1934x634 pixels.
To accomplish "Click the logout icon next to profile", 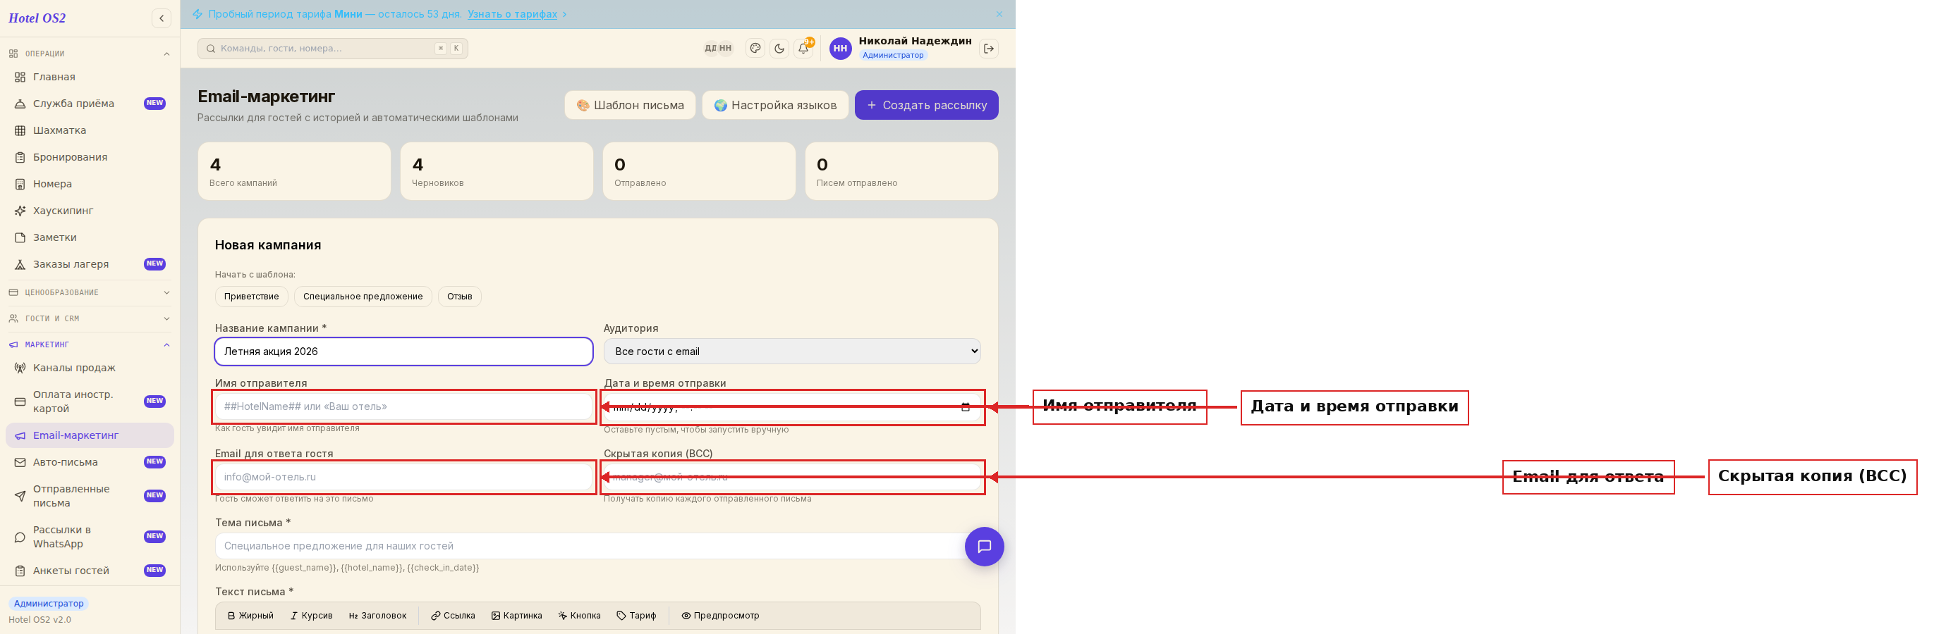I will 989,49.
